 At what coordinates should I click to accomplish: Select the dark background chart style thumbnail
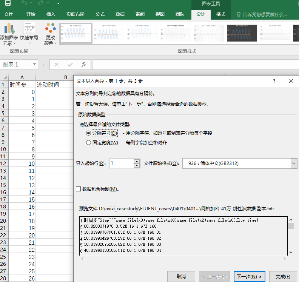pos(242,33)
